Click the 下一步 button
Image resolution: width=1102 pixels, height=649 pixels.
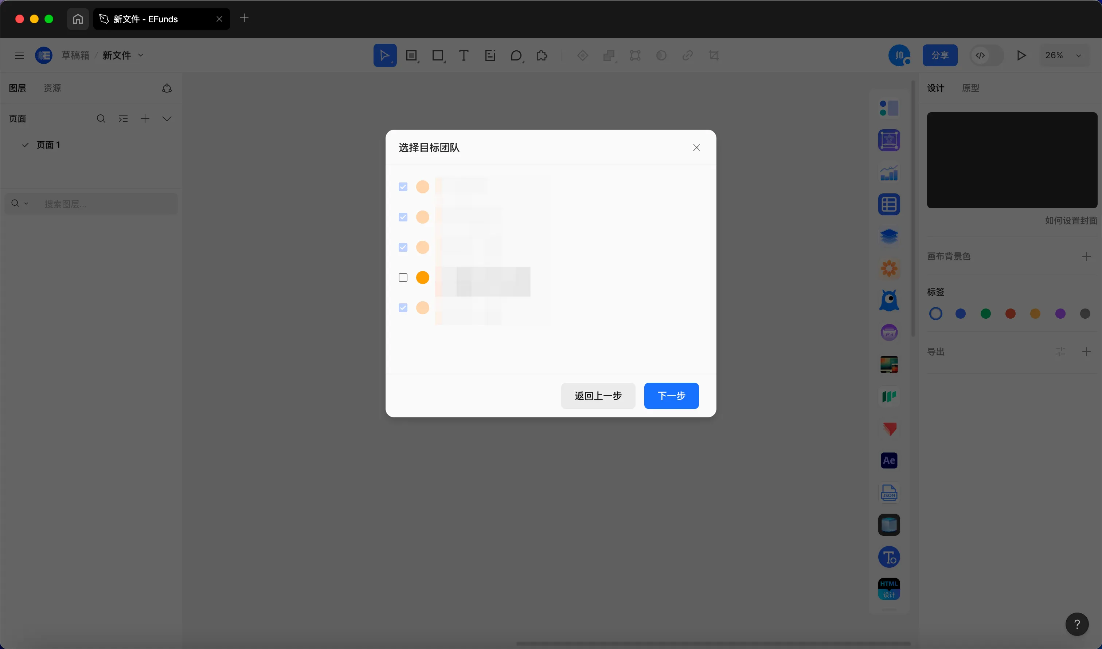tap(671, 396)
